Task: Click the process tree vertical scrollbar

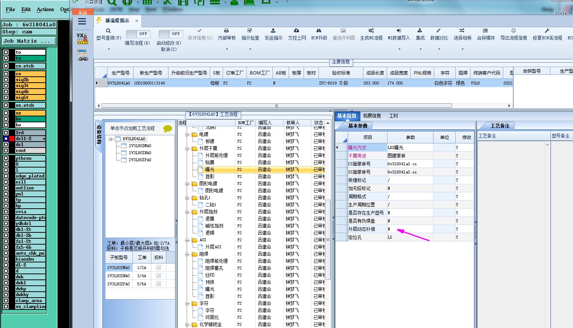Action: click(x=328, y=239)
